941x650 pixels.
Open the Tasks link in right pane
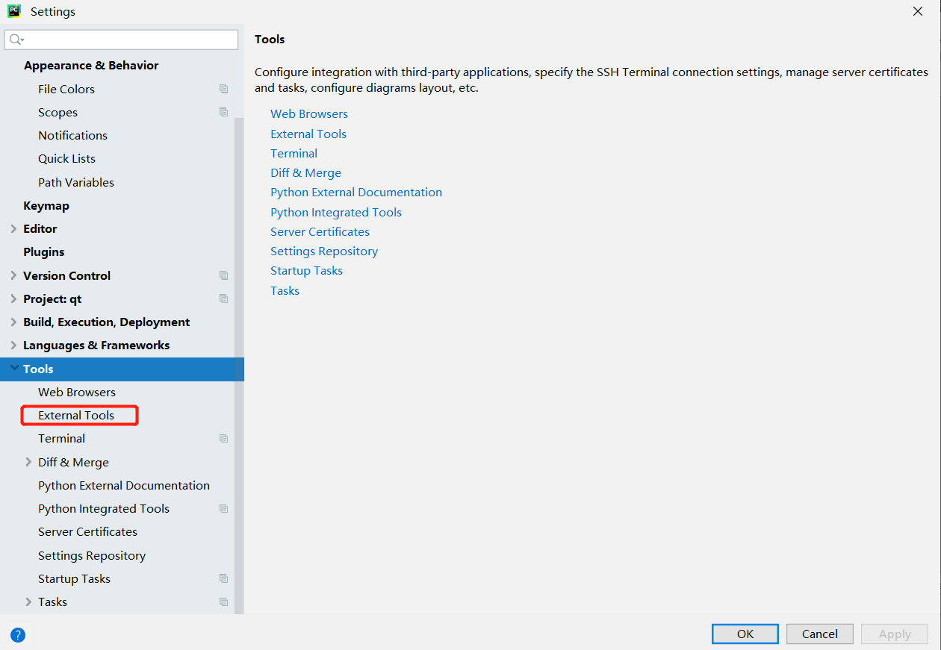[x=285, y=291]
